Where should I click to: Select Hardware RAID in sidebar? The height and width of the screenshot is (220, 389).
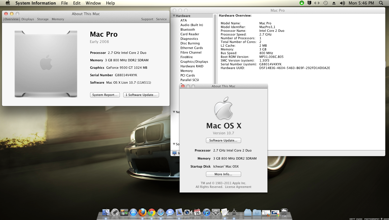(x=192, y=66)
